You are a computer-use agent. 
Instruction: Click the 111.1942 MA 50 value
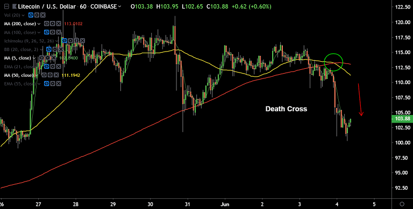[x=71, y=75]
